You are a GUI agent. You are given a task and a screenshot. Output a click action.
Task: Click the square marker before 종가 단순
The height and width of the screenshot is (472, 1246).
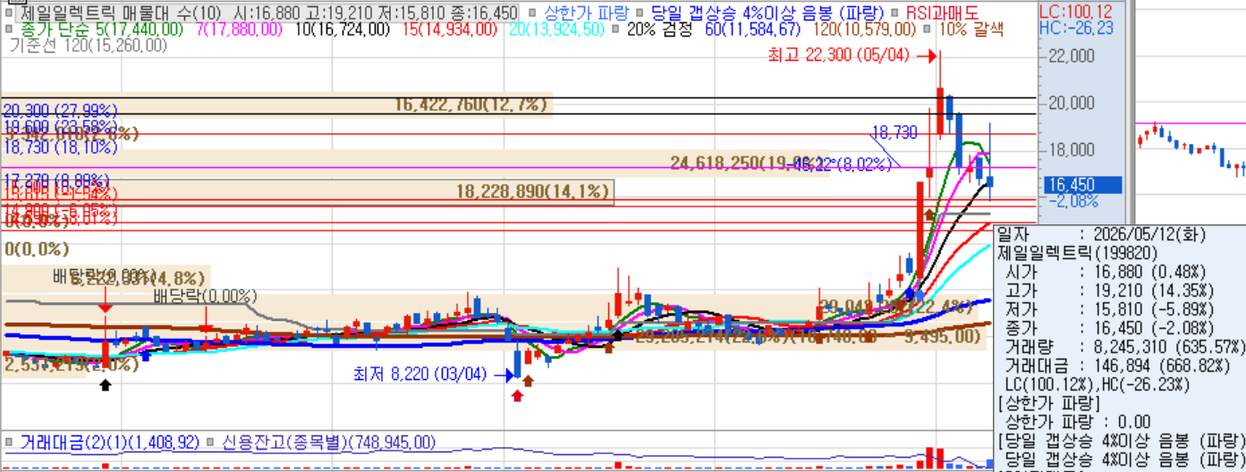[x=10, y=29]
